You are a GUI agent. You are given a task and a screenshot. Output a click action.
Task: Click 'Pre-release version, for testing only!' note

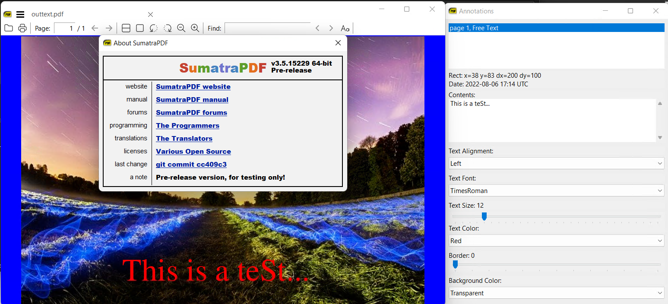[220, 177]
